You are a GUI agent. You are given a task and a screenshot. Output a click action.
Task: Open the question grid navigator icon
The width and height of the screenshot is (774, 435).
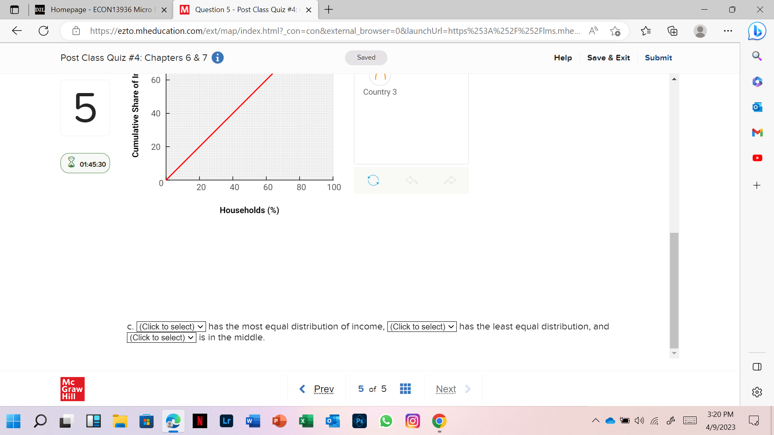click(x=405, y=389)
